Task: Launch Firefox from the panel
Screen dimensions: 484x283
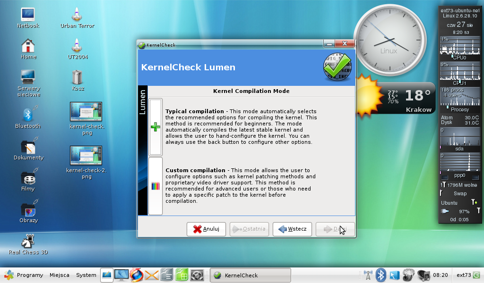Action: coord(137,275)
